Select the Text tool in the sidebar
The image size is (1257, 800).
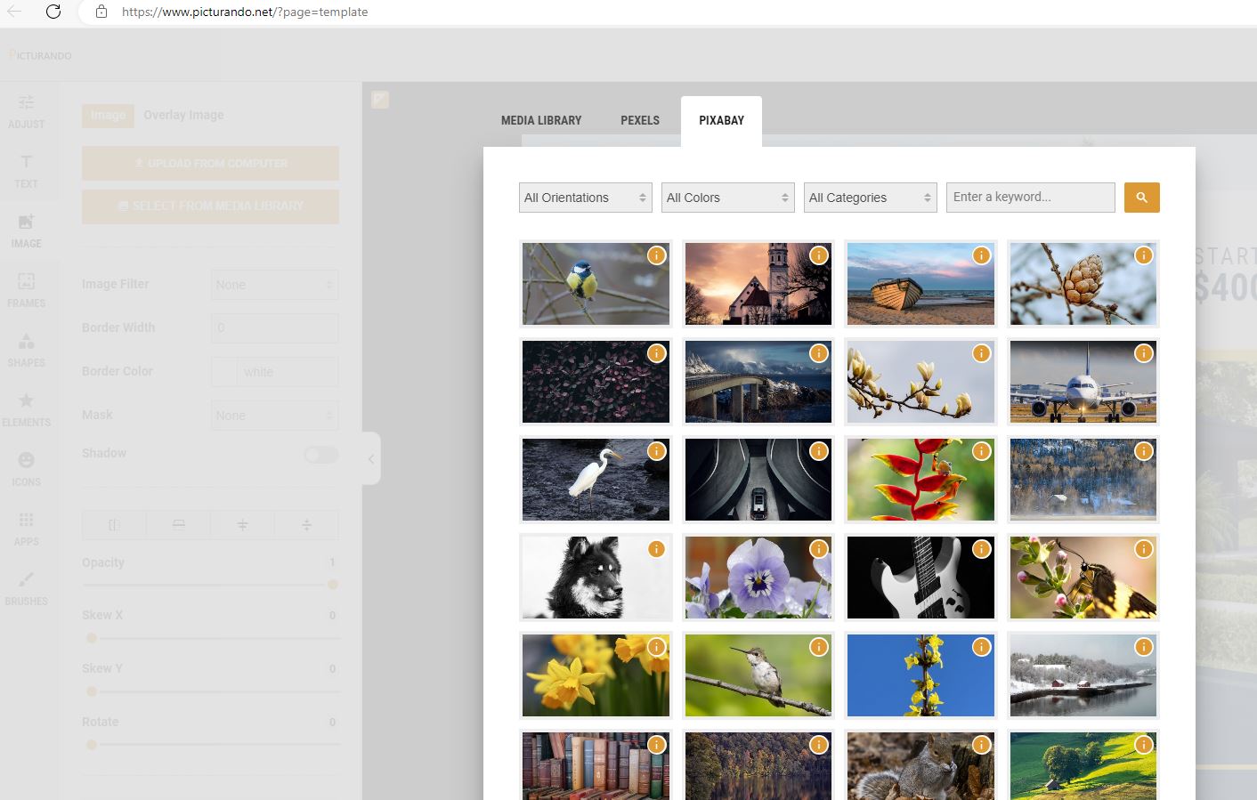(x=26, y=171)
